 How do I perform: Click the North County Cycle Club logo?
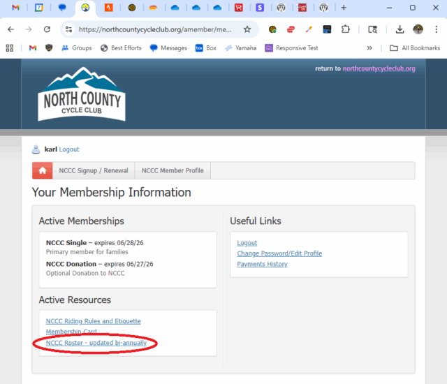point(82,95)
